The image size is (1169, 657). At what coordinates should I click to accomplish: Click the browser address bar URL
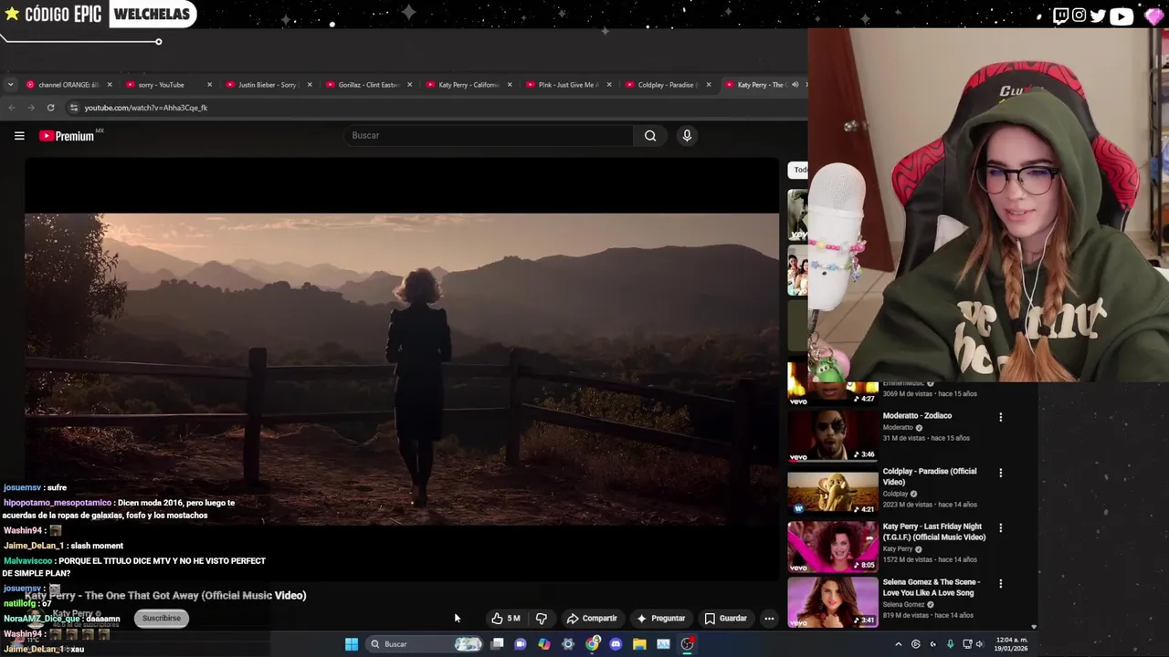click(x=146, y=108)
